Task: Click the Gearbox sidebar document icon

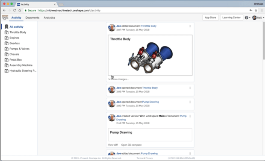Action: [x=6, y=43]
